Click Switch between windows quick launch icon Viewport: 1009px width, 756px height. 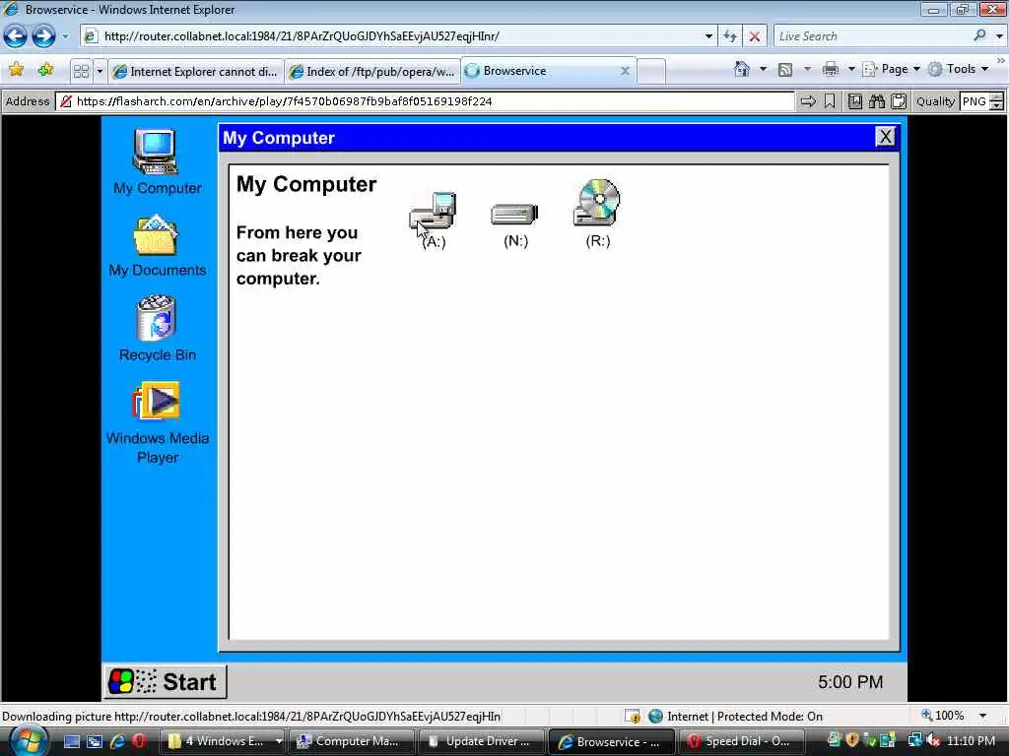95,741
